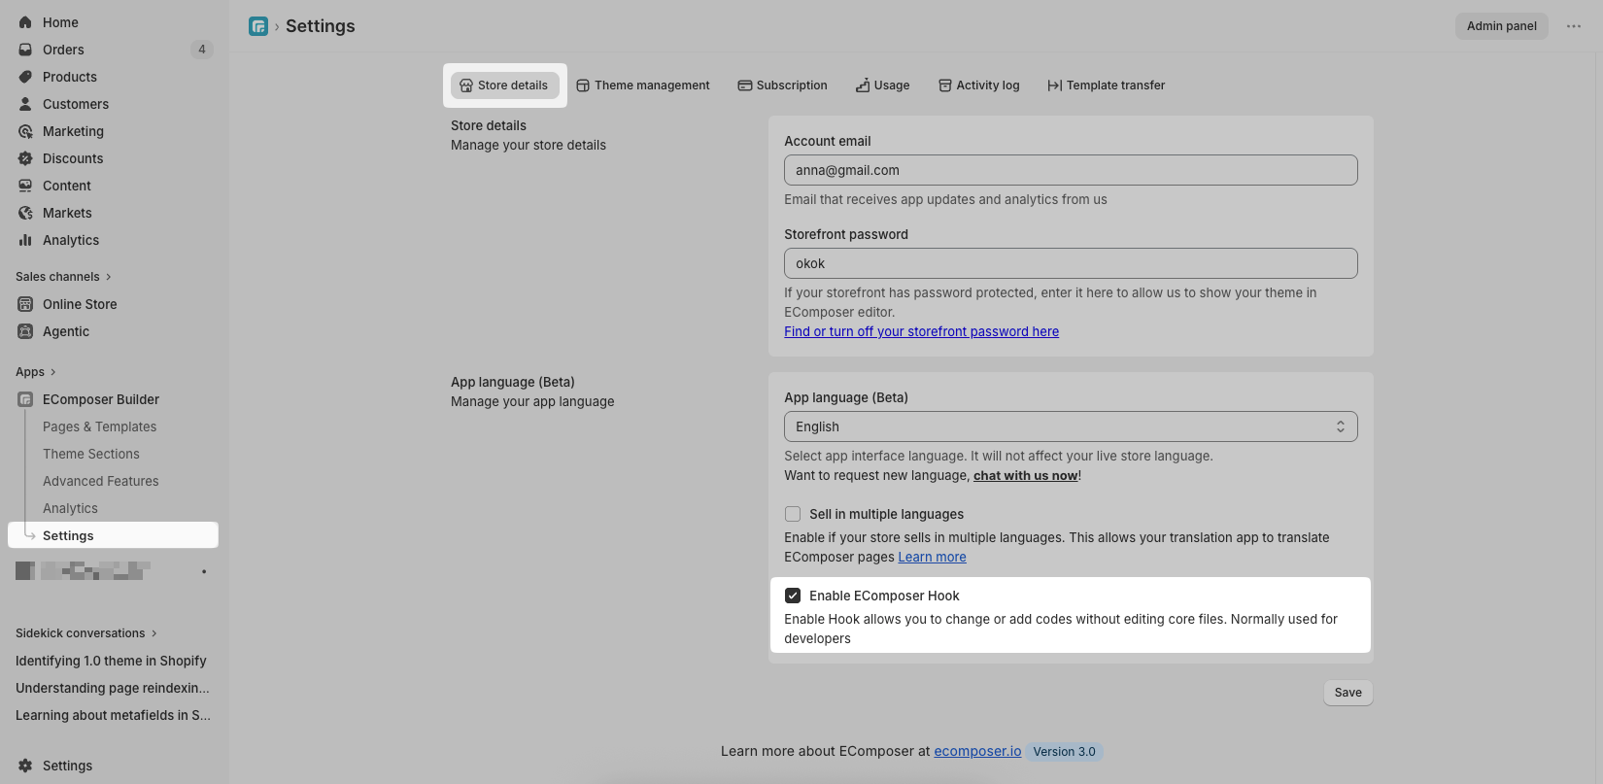The width and height of the screenshot is (1603, 784).
Task: Click the bottom Settings gear icon
Action: pyautogui.click(x=25, y=766)
